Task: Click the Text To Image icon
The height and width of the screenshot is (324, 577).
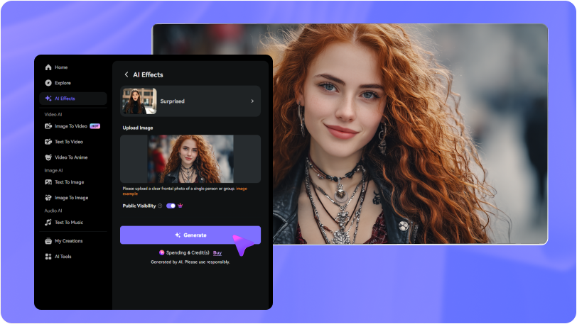Action: click(x=48, y=181)
